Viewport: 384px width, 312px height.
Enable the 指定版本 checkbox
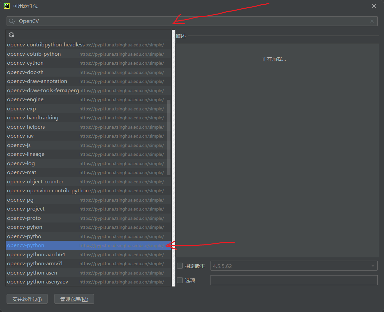tap(180, 266)
